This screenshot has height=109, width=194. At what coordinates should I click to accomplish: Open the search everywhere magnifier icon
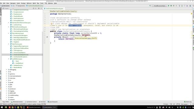coord(193,6)
